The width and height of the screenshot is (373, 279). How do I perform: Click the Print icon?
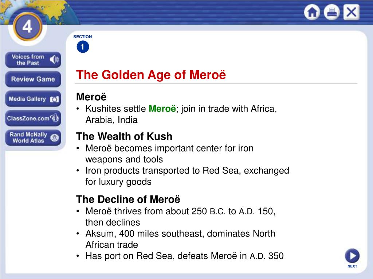pos(331,12)
